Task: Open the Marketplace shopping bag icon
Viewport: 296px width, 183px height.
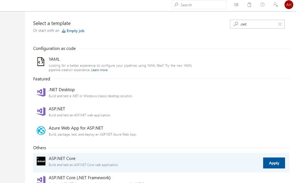Action: point(249,5)
